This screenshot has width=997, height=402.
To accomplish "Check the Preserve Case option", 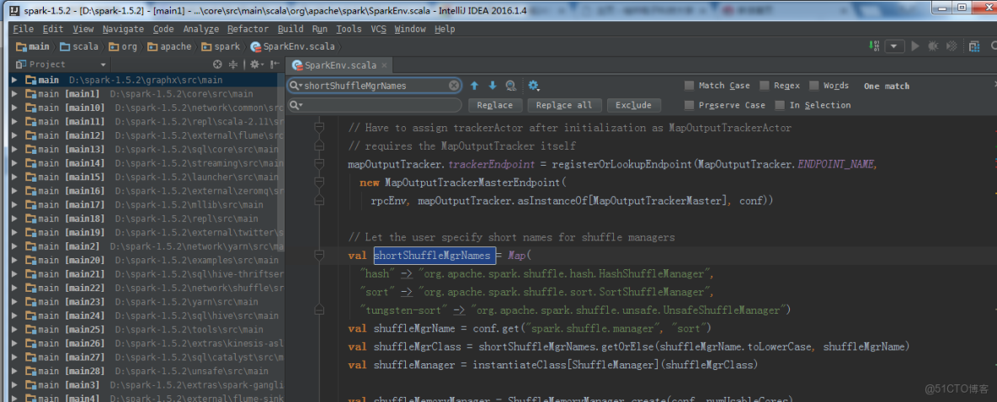I will pyautogui.click(x=690, y=105).
